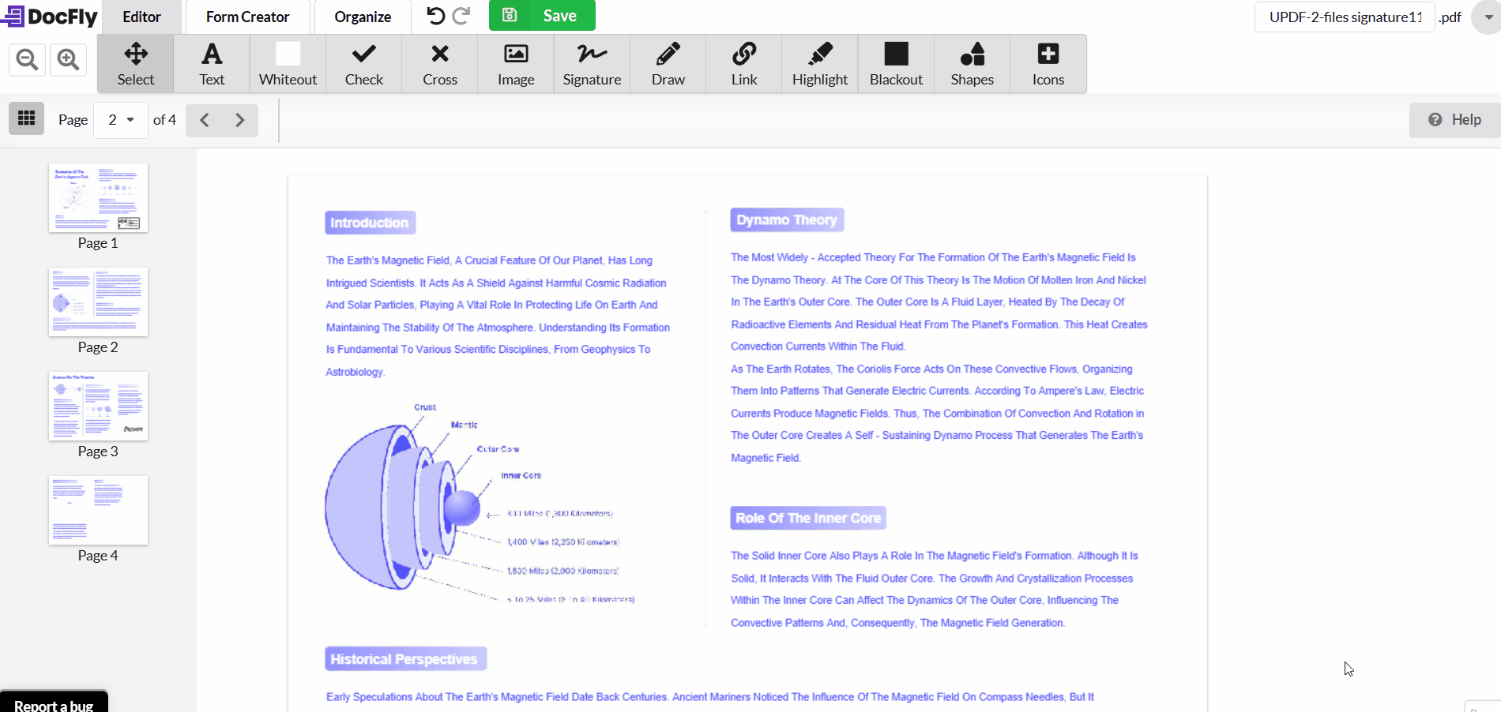Click the 'Crust' diagram label

[x=425, y=407]
